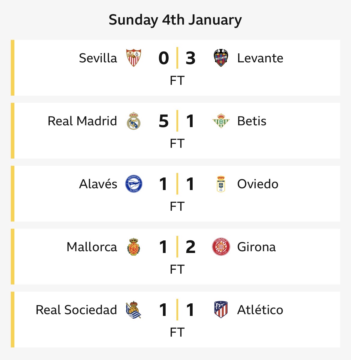351x360 pixels.
Task: Select the Real Sociedad crest
Action: click(133, 310)
